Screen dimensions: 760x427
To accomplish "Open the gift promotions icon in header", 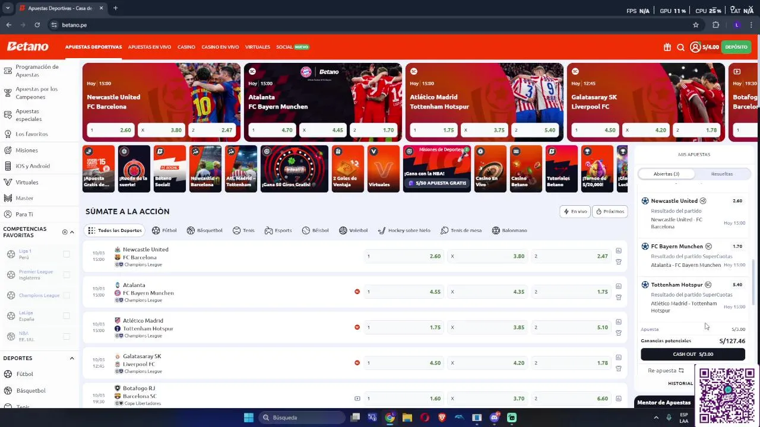I will click(667, 47).
